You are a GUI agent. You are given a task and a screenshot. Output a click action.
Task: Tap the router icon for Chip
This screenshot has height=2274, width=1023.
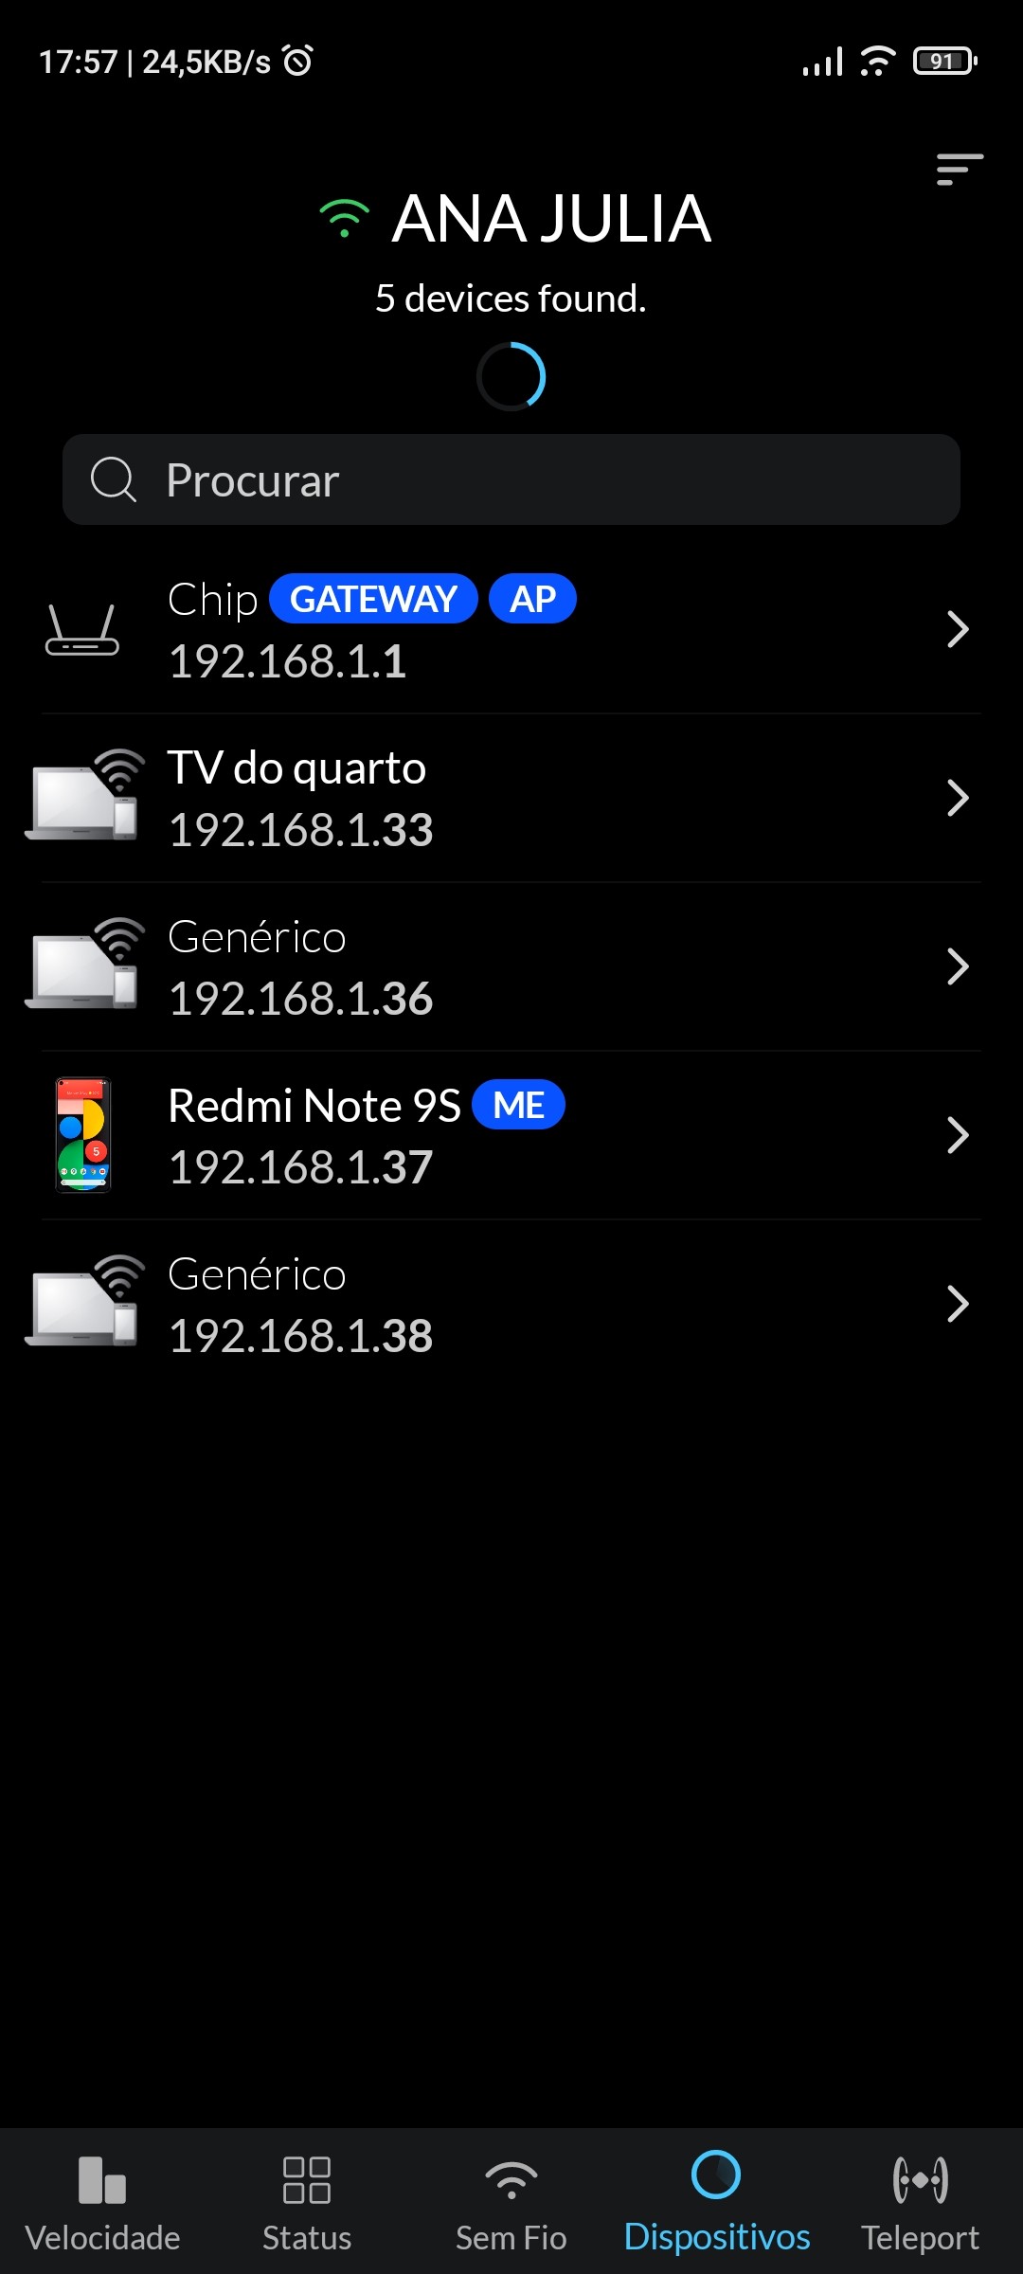point(82,630)
